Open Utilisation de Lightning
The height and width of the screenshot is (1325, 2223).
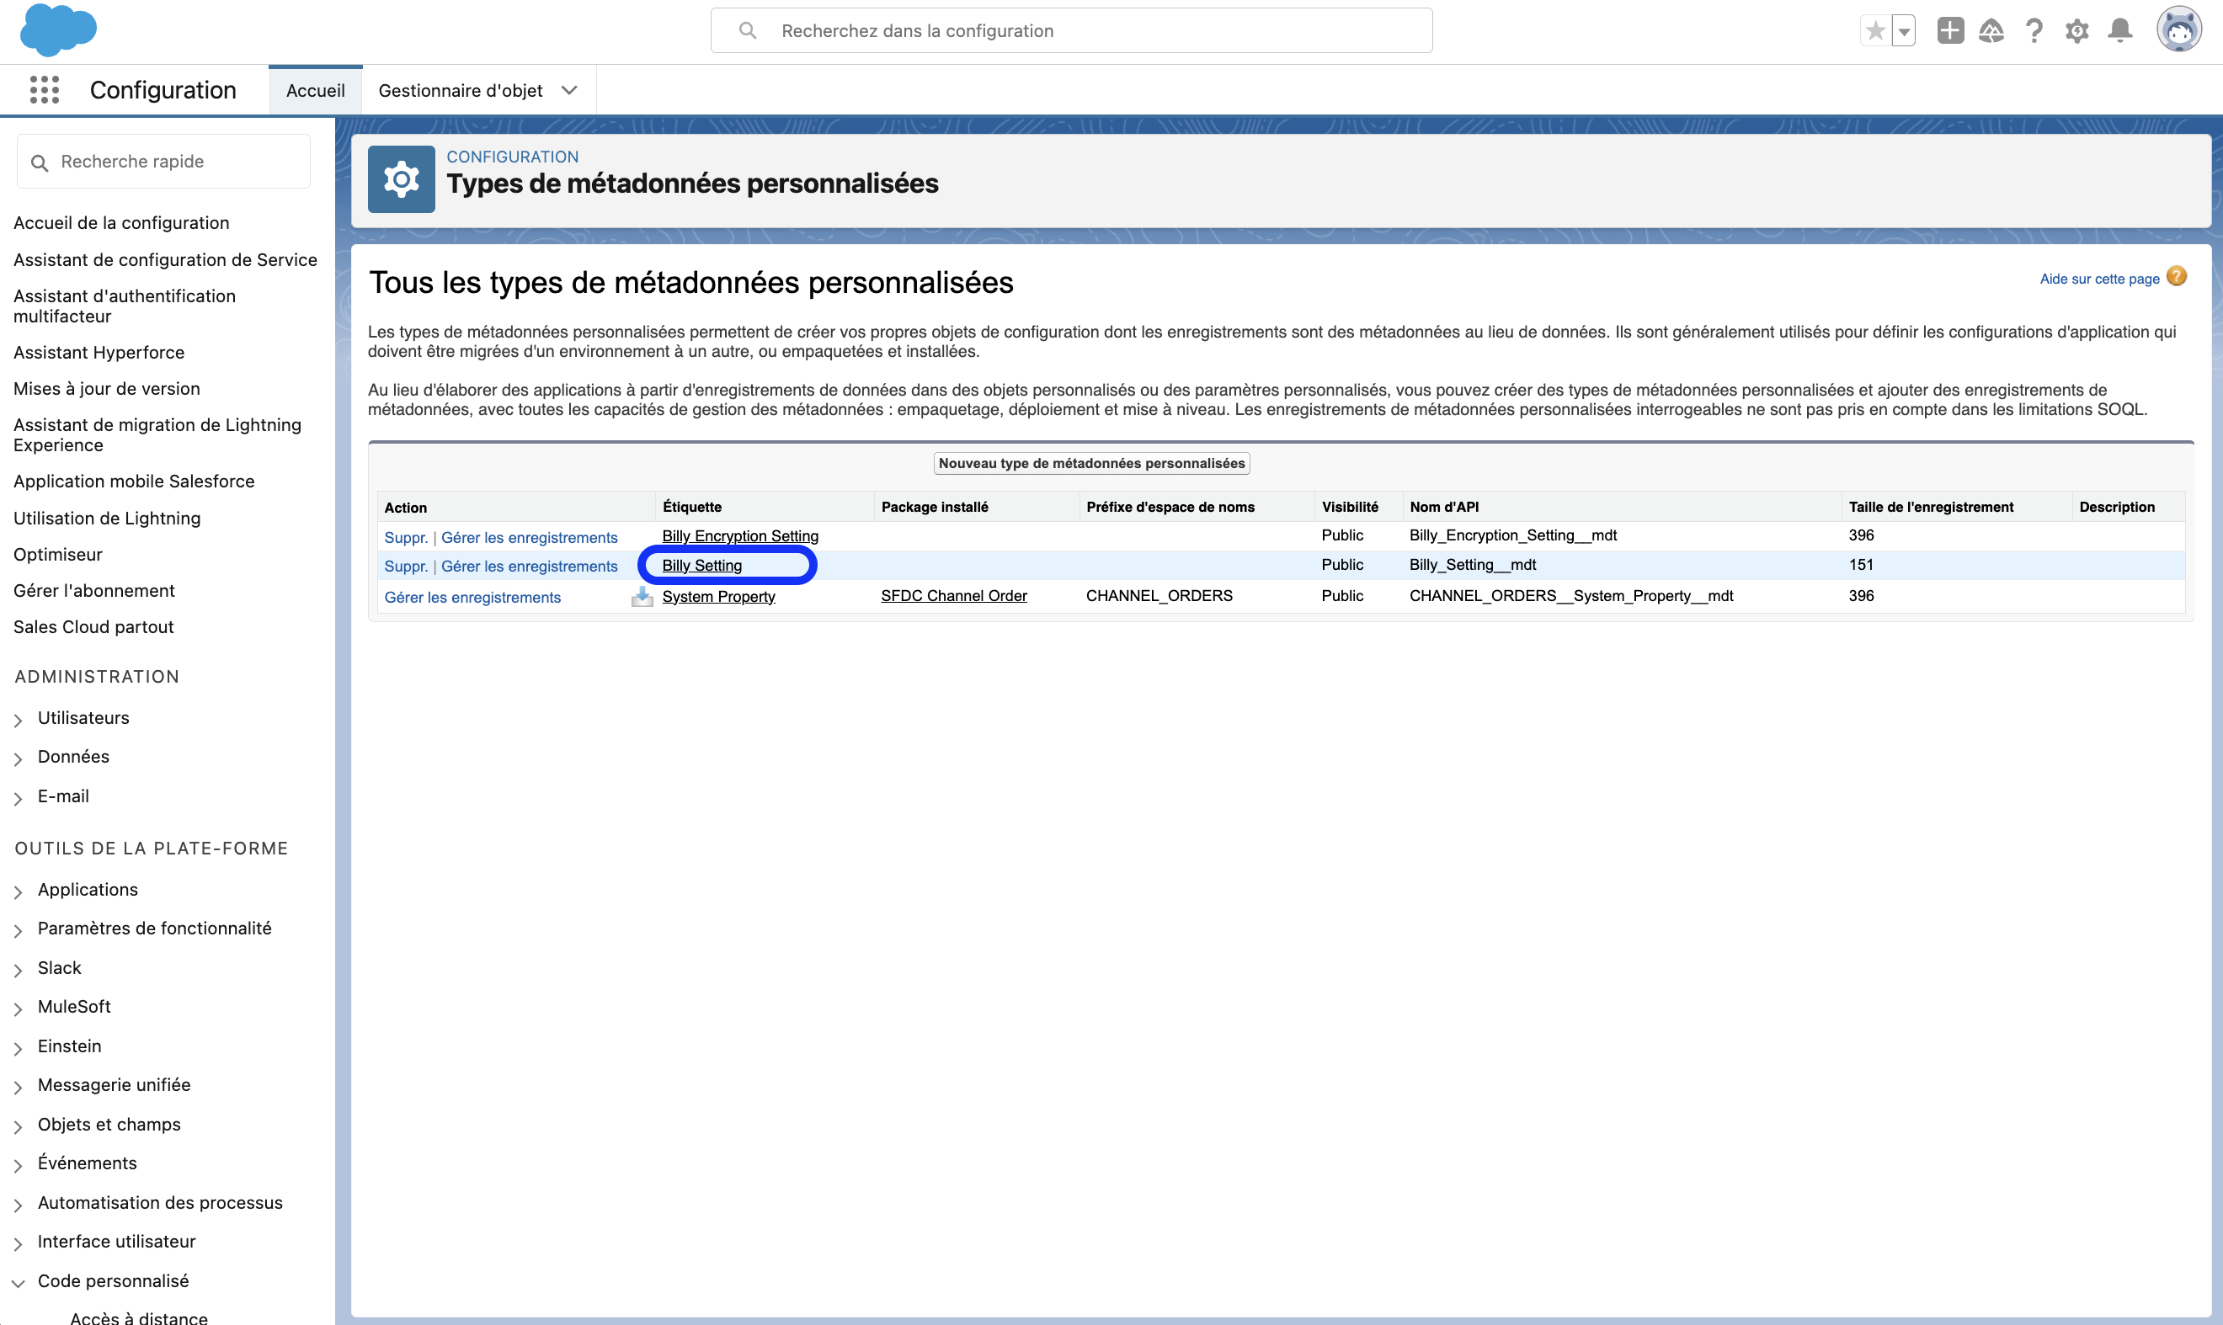click(107, 519)
